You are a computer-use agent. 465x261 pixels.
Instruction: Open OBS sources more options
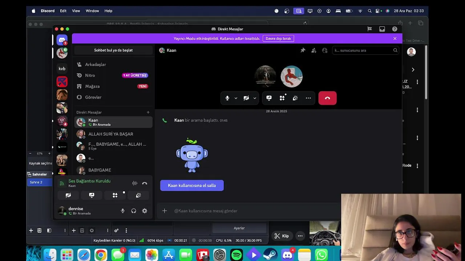[x=108, y=231]
